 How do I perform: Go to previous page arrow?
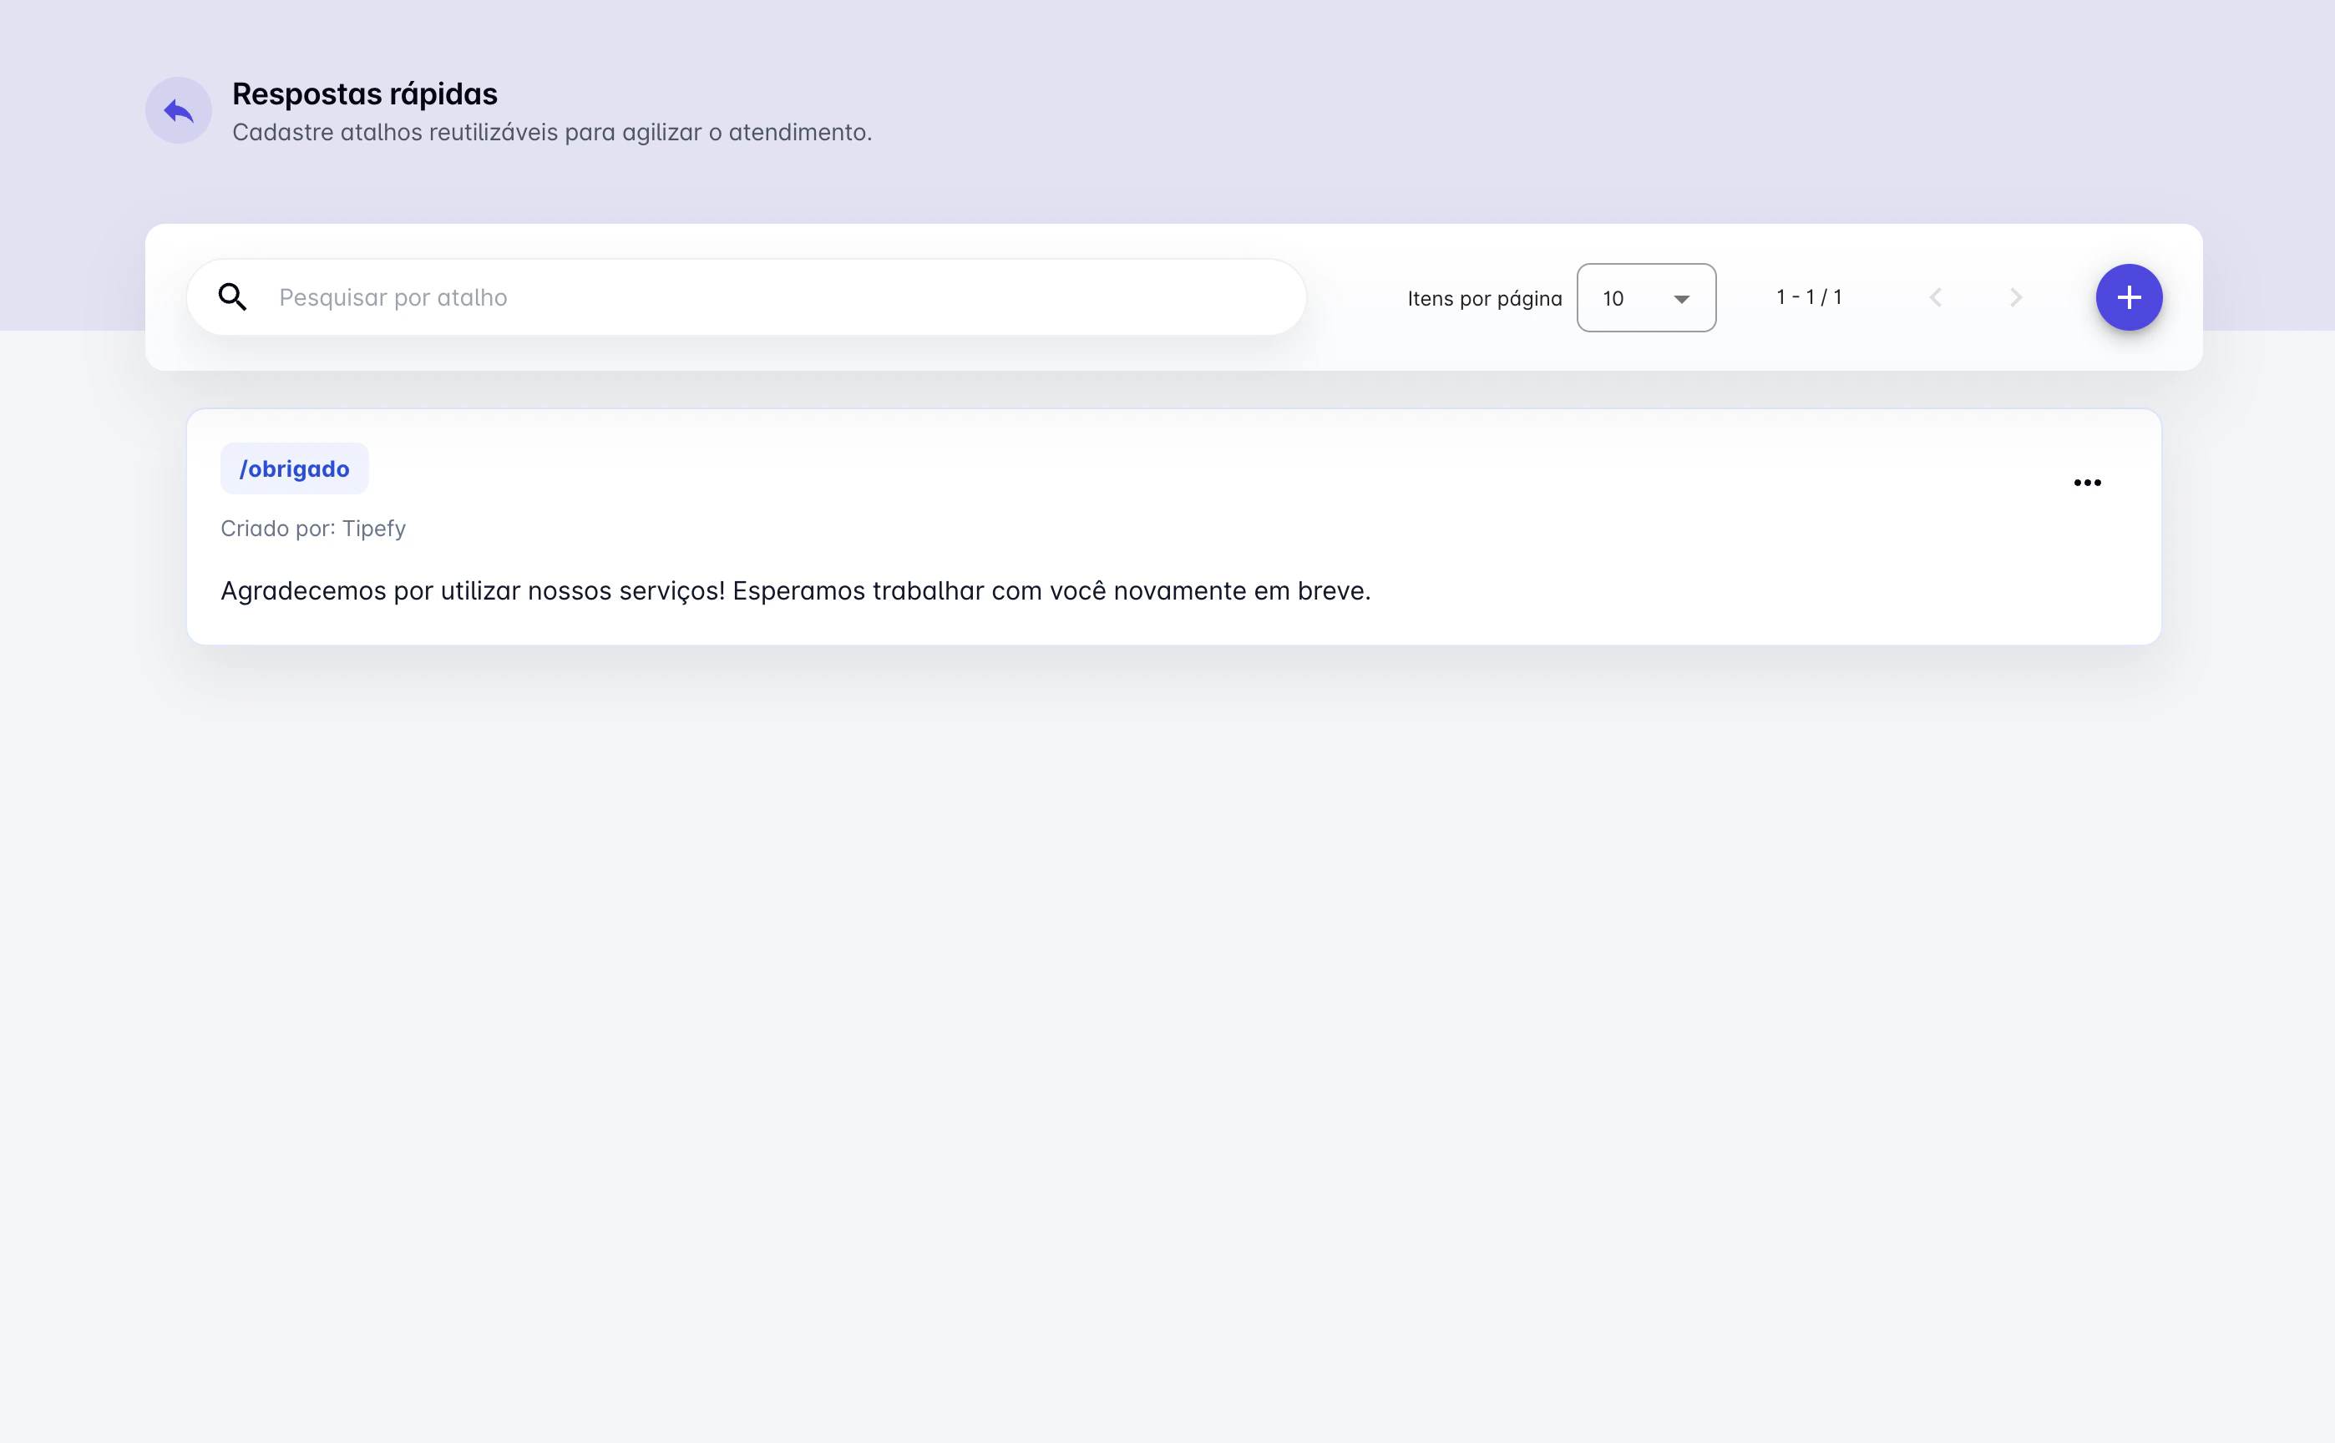(1935, 298)
